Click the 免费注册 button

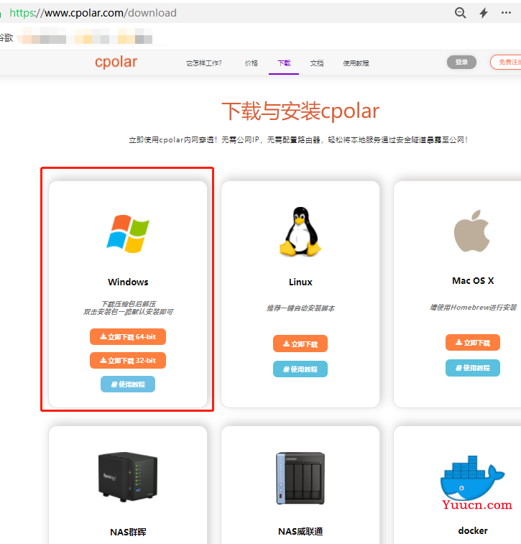[506, 62]
